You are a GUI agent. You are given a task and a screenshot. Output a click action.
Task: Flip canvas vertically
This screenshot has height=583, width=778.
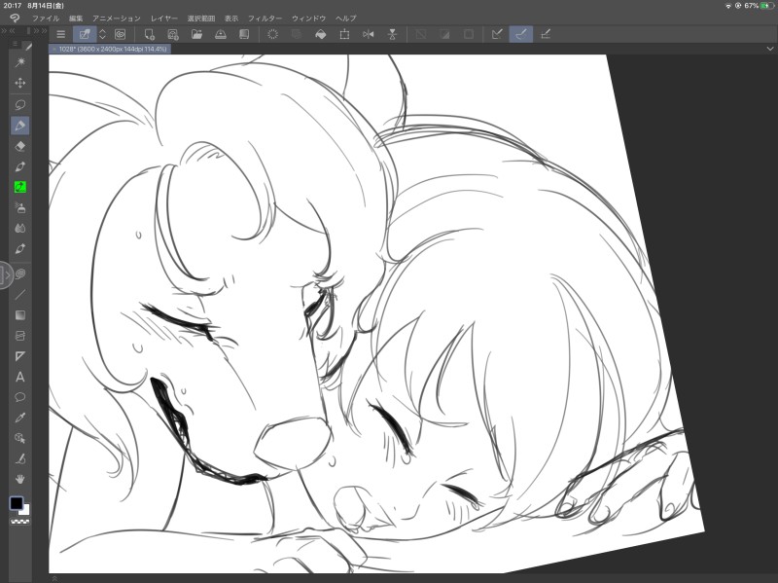(392, 34)
